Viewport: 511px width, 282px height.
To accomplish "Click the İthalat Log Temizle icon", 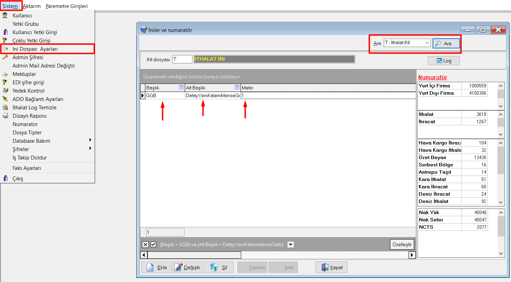I will pos(5,108).
